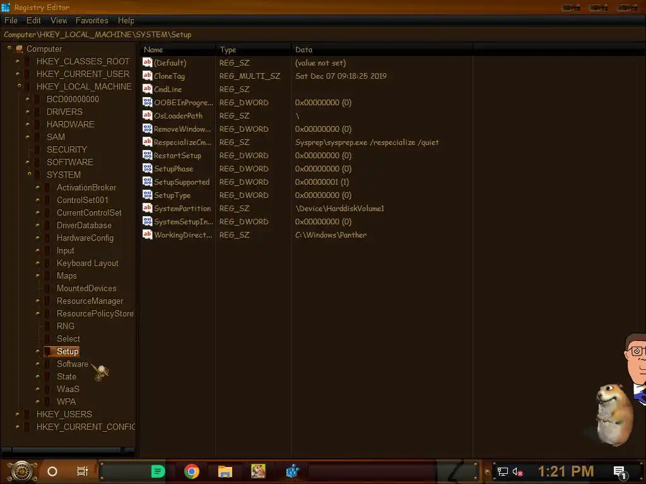Collapse the SYSTEM key node
646x484 pixels.
[29, 174]
